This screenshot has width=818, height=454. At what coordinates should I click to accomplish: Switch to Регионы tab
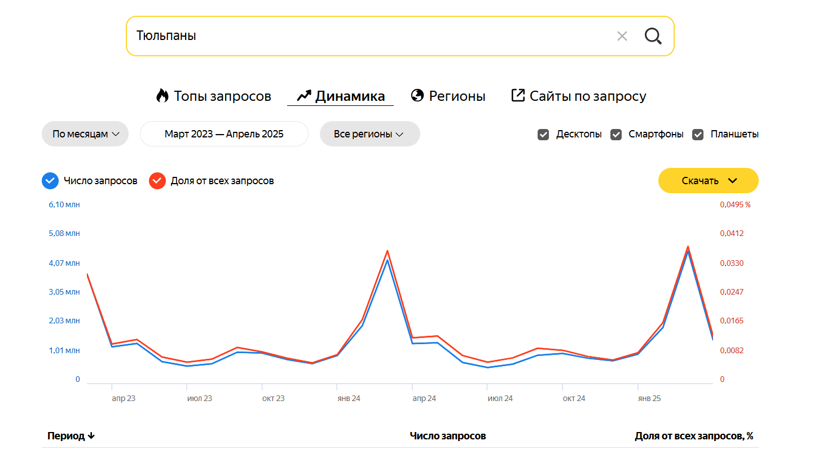456,96
